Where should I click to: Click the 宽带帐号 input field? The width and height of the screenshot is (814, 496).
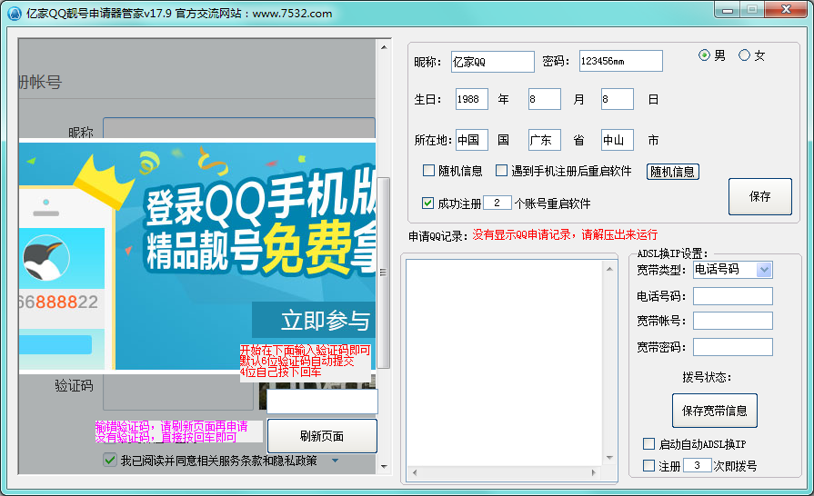[x=733, y=321]
